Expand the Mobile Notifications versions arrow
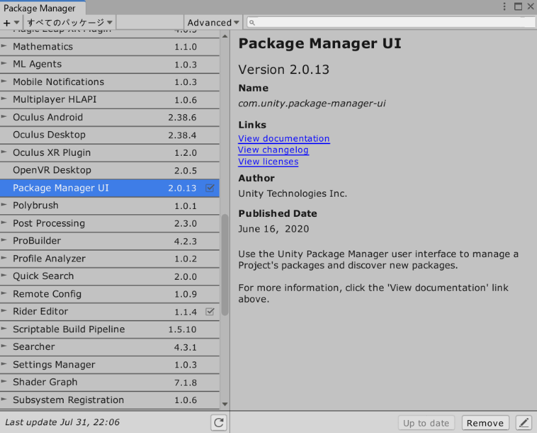 [4, 81]
